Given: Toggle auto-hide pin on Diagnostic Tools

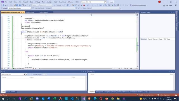Looking at the screenshot, I should coord(172,12).
